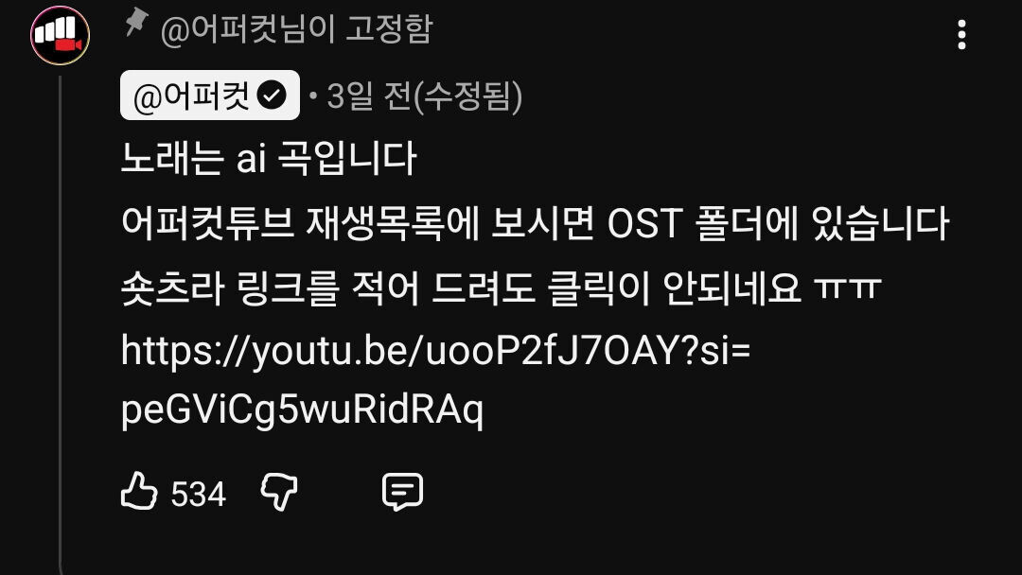Click the 534 like count
Image resolution: width=1022 pixels, height=575 pixels.
pyautogui.click(x=198, y=494)
